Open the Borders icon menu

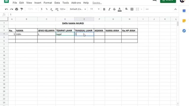click(132, 9)
